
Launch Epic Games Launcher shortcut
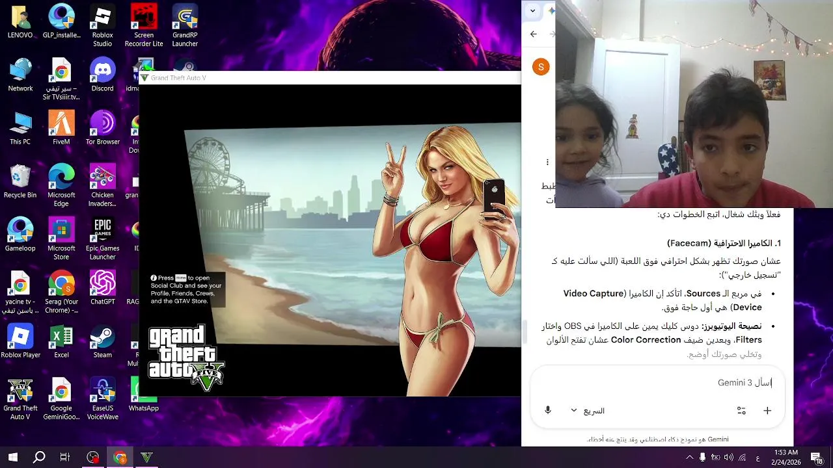102,239
